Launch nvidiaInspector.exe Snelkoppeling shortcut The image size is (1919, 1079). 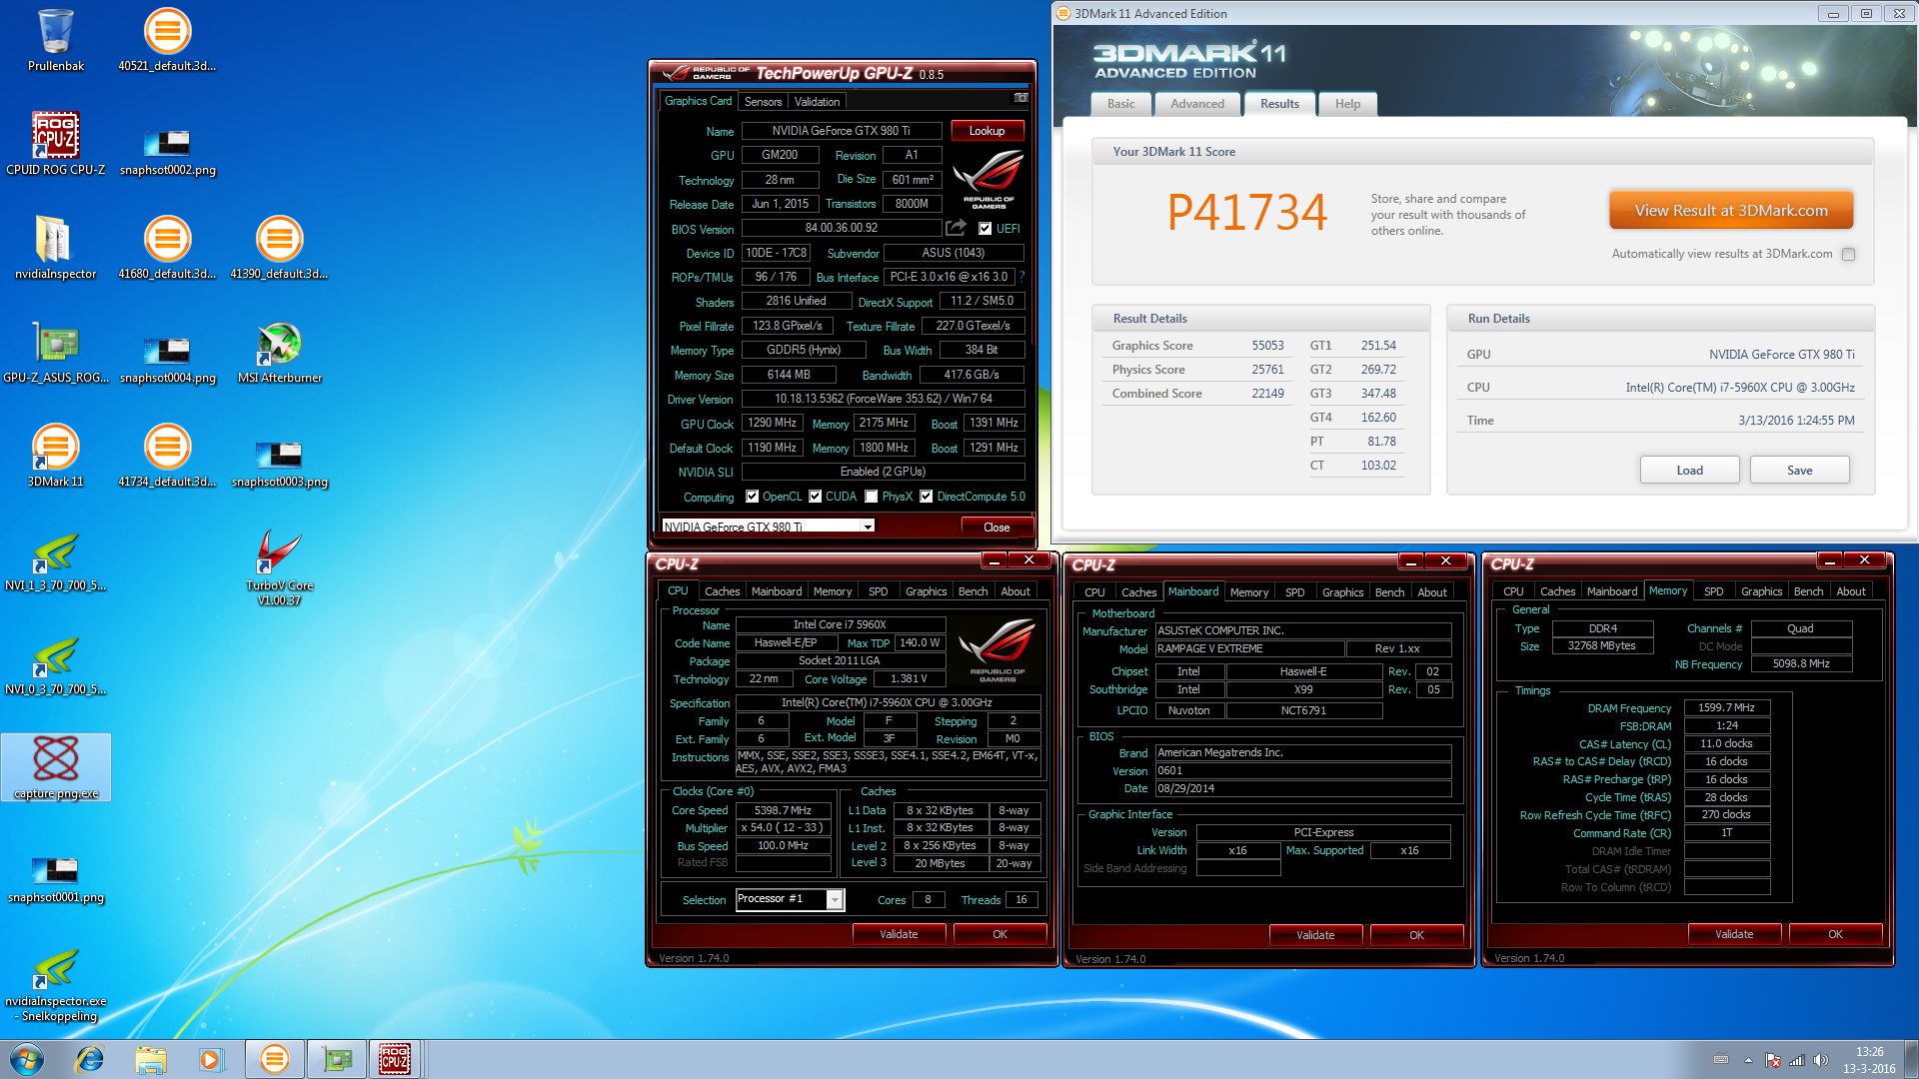point(56,983)
